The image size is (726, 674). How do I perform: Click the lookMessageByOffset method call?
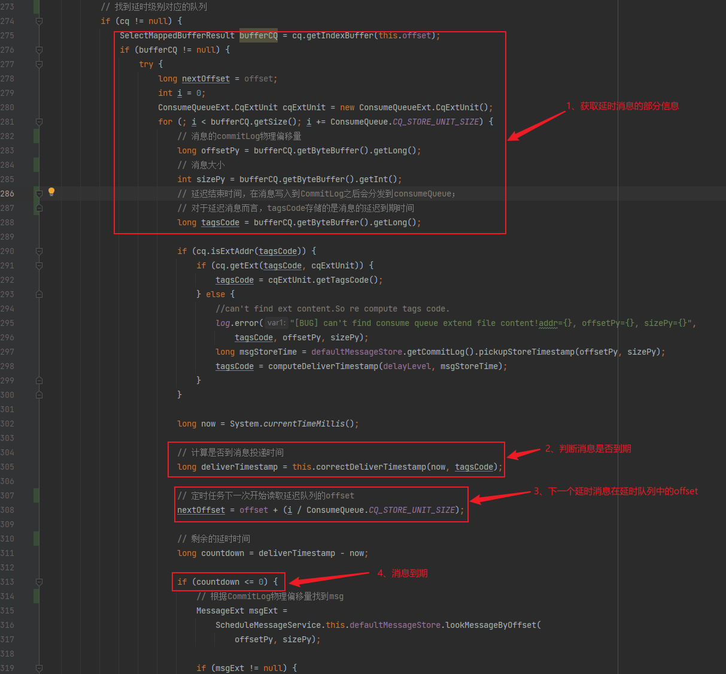[x=491, y=625]
